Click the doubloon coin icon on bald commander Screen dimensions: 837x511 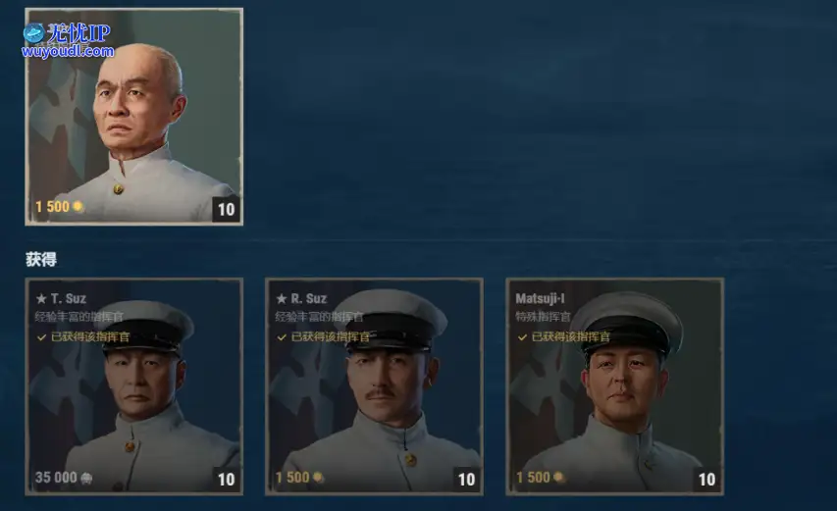(78, 206)
